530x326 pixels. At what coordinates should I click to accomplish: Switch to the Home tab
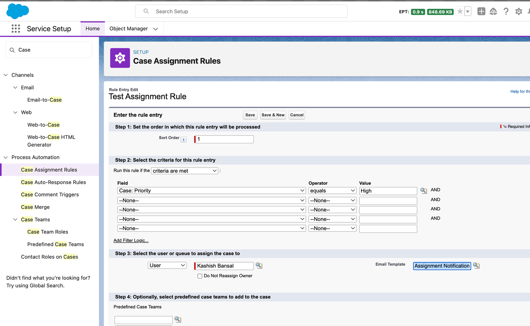click(x=93, y=29)
